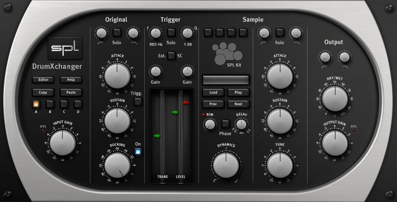
Task: Paste settings with the Paste button
Action: click(71, 92)
